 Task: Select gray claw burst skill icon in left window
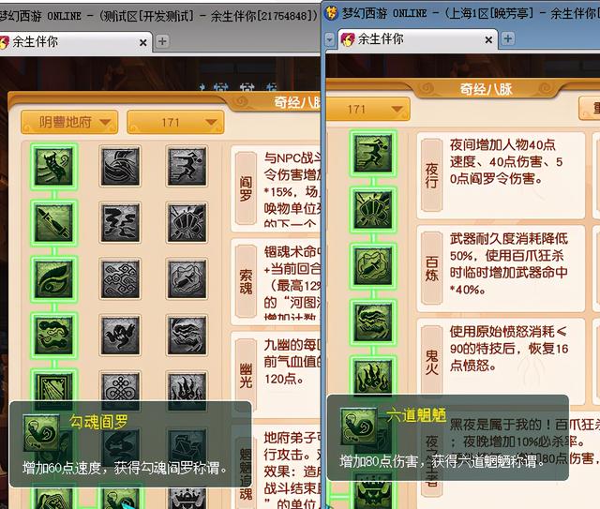[187, 223]
